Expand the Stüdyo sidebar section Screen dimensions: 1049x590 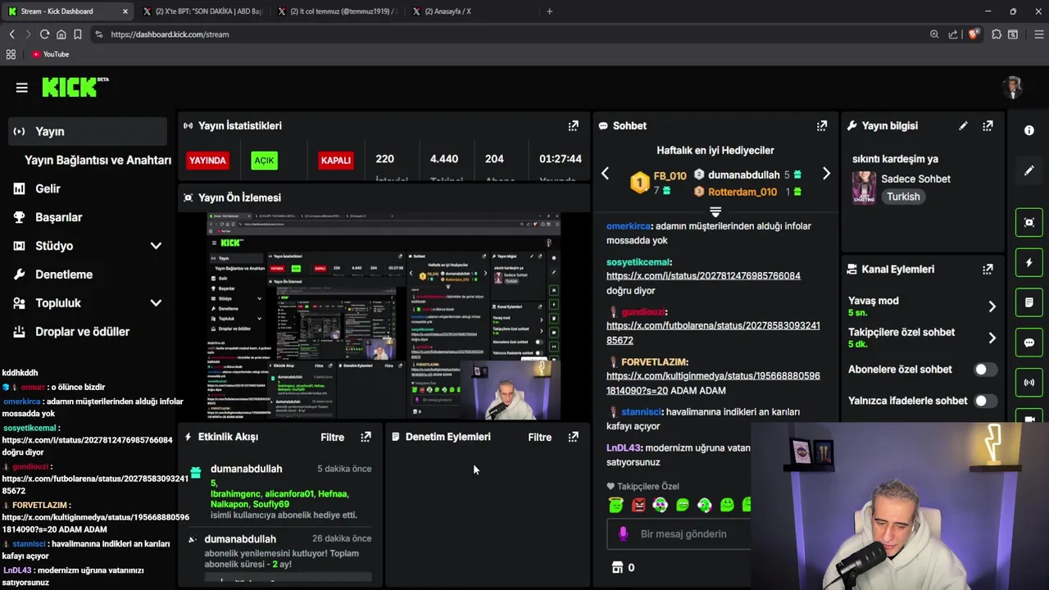(x=156, y=246)
